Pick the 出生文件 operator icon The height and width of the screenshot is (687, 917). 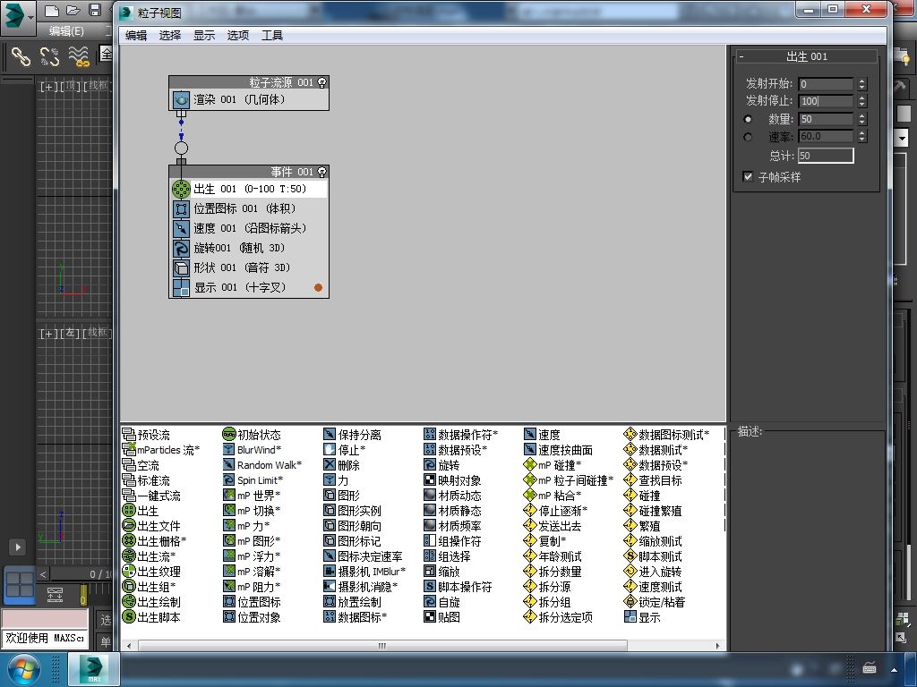[x=129, y=526]
